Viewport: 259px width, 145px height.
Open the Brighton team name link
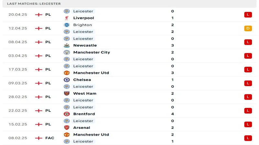click(x=83, y=25)
